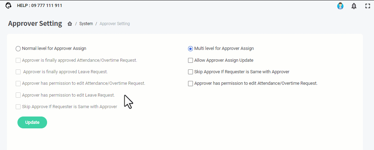This screenshot has height=150, width=374.
Task: Select Multi level for Approver Assign
Action: click(x=190, y=48)
